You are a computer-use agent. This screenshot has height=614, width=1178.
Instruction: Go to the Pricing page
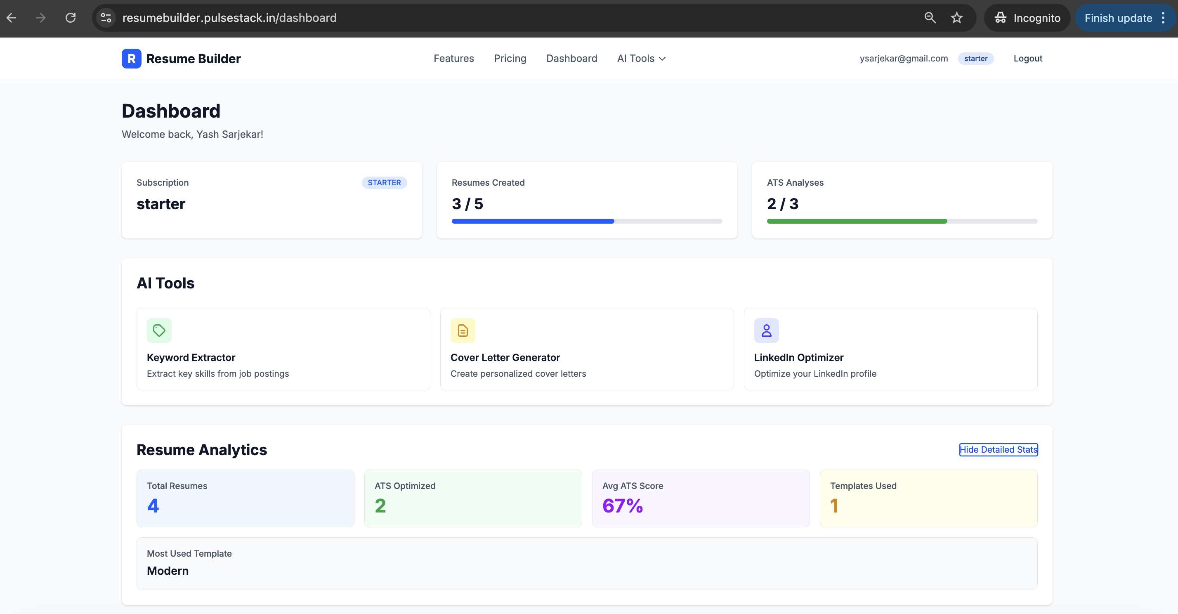pyautogui.click(x=510, y=59)
